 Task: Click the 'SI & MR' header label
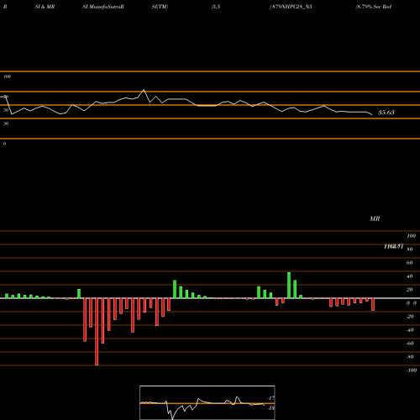[x=45, y=7]
